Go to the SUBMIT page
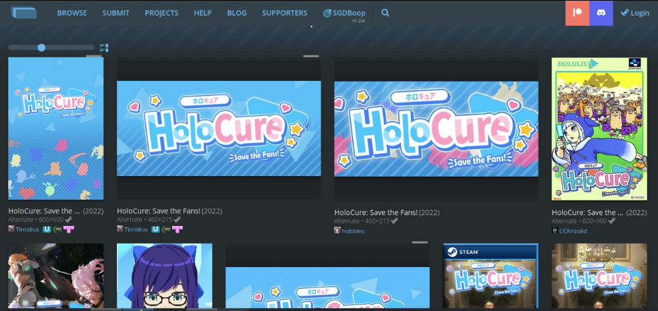 tap(116, 13)
